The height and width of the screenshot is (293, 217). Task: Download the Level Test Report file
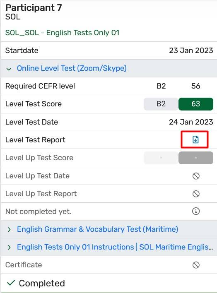(x=195, y=139)
